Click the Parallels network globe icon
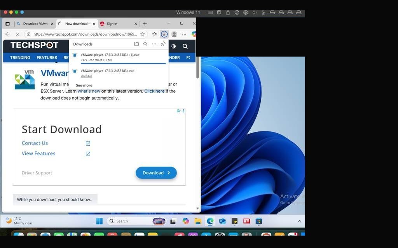Image resolution: width=398 pixels, height=248 pixels. pyautogui.click(x=246, y=12)
